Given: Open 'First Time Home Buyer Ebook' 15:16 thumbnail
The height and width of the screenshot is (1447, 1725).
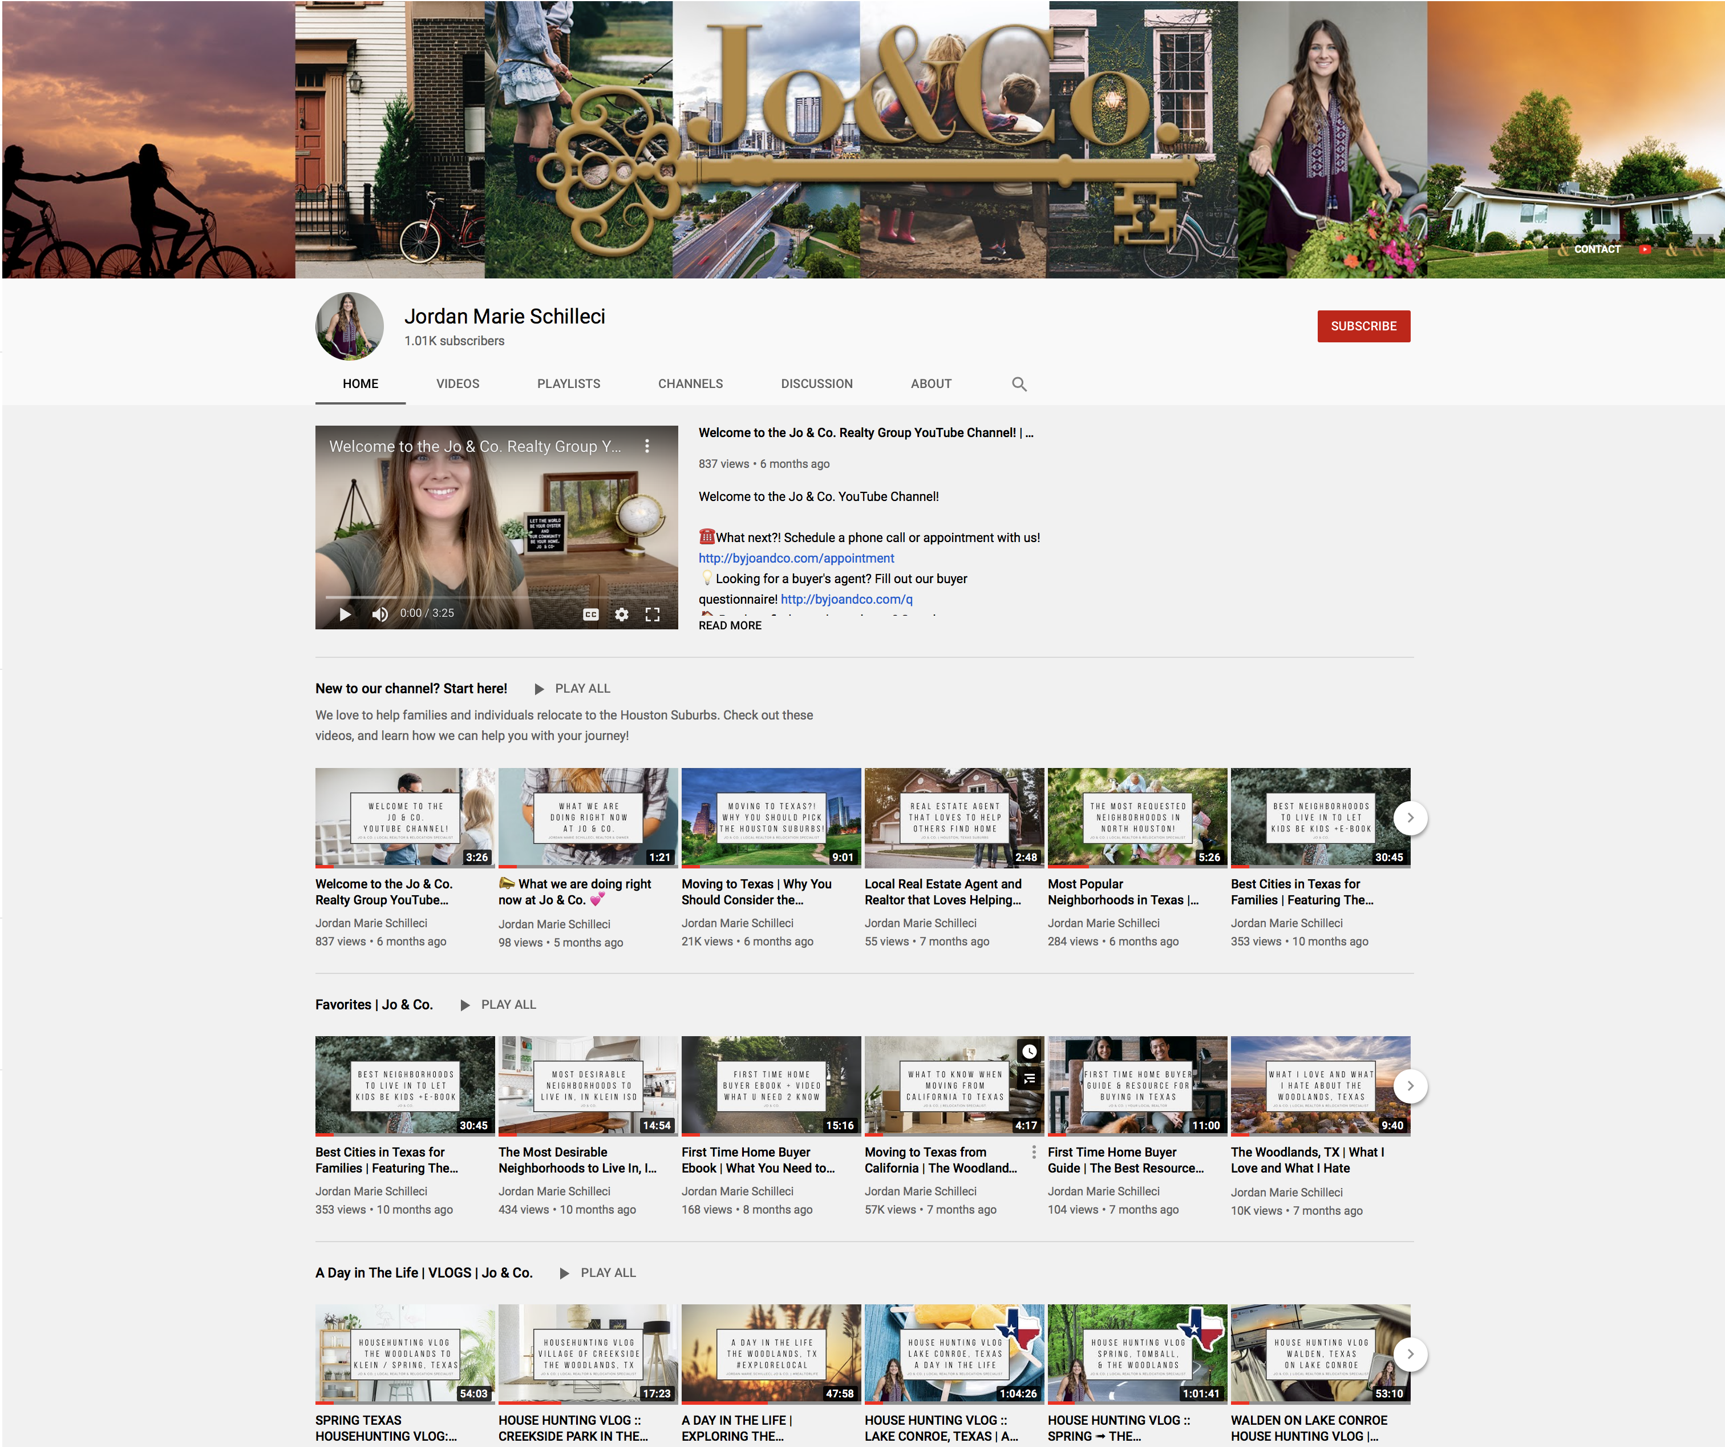Looking at the screenshot, I should tap(771, 1085).
